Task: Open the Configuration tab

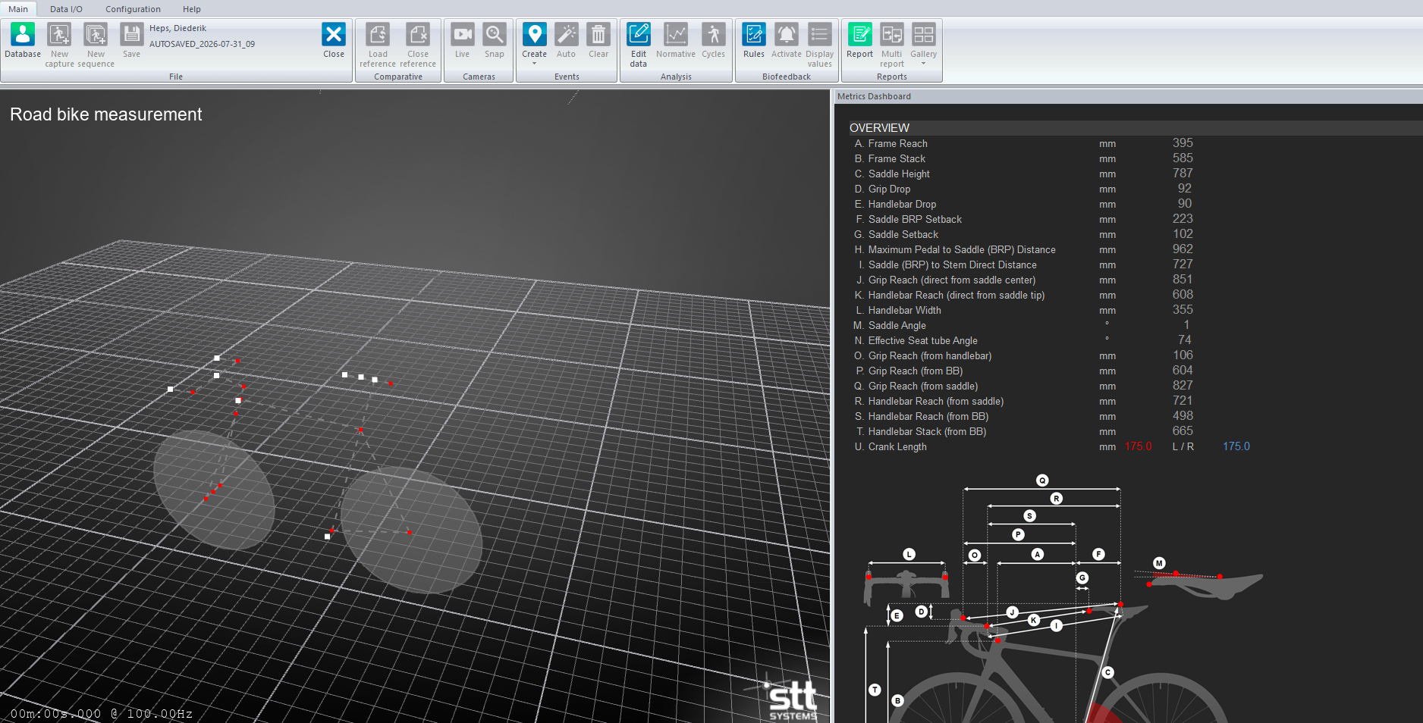Action: coord(133,9)
